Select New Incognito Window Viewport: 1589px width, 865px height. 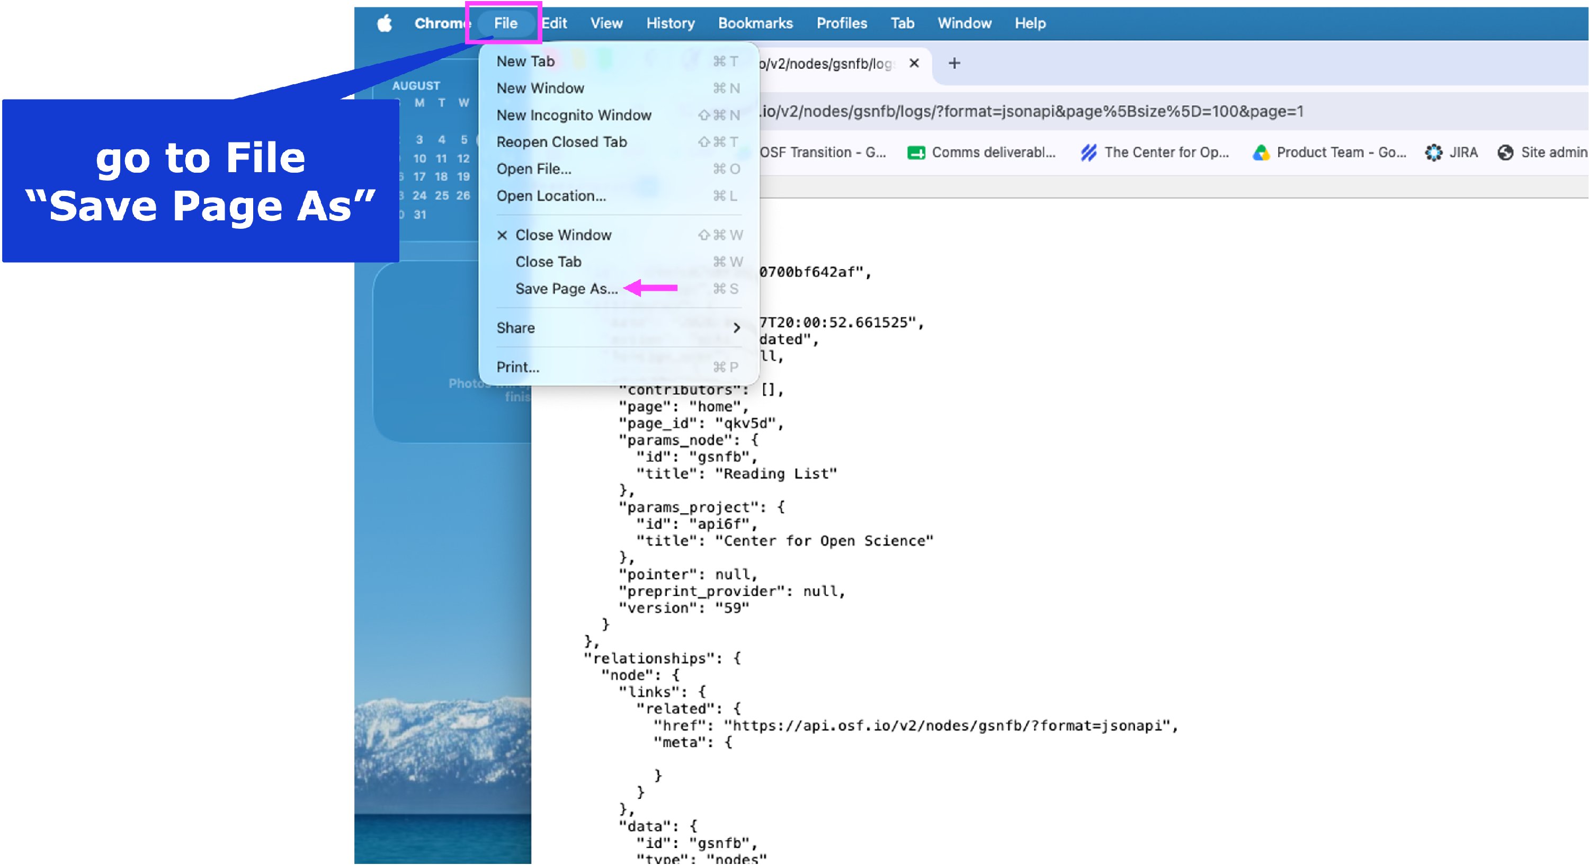pos(618,115)
